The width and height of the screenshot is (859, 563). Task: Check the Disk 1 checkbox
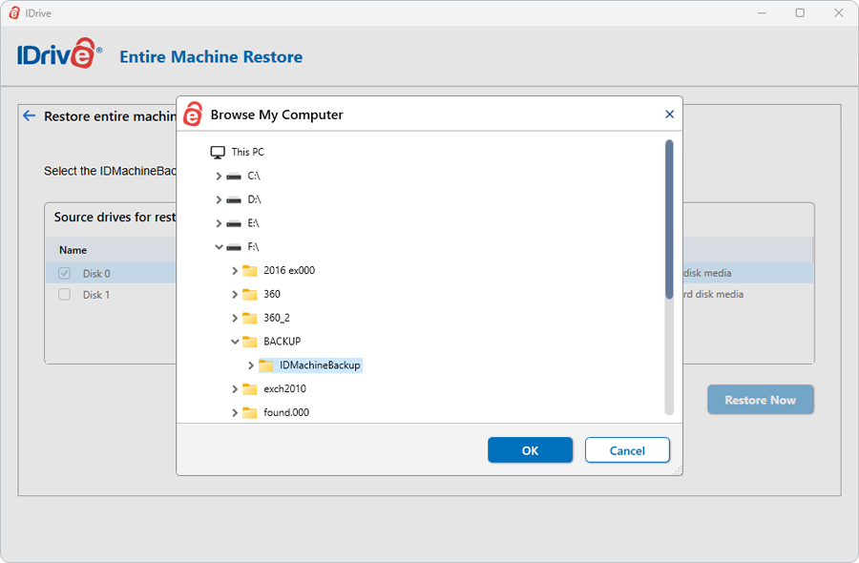coord(64,294)
